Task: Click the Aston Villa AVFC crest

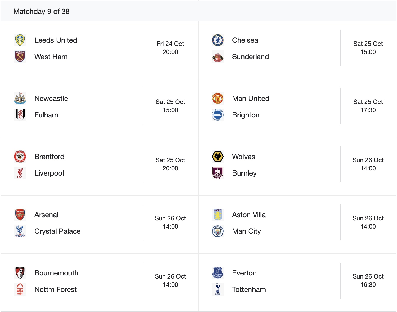Action: coord(218,215)
